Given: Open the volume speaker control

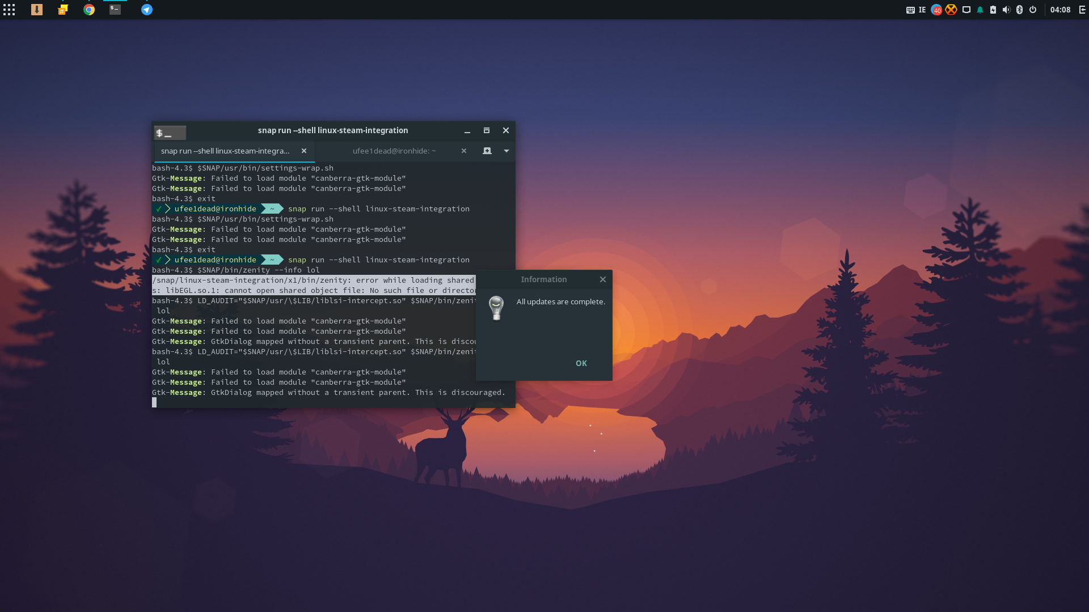Looking at the screenshot, I should (x=1006, y=10).
